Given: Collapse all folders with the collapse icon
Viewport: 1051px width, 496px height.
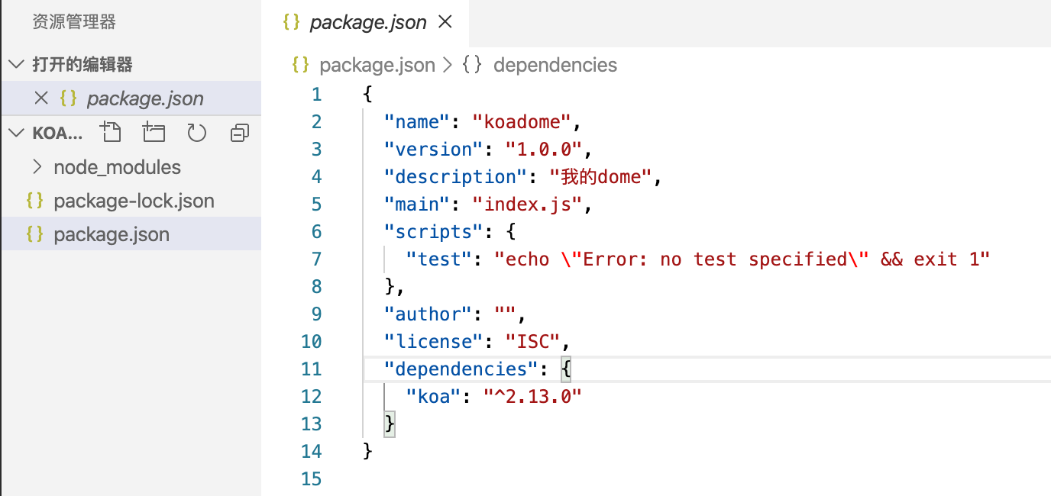Looking at the screenshot, I should [x=240, y=134].
